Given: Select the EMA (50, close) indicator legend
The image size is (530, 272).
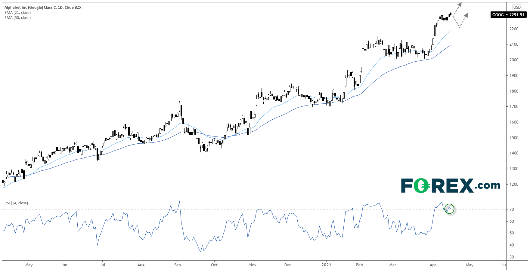Looking at the screenshot, I should [x=17, y=18].
